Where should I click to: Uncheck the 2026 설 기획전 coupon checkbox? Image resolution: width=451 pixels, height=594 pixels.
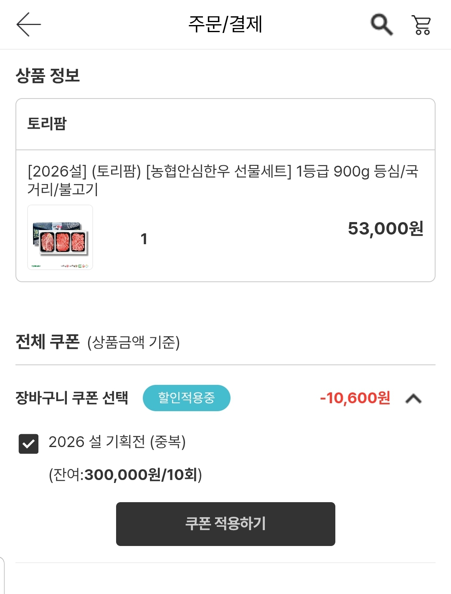click(28, 443)
